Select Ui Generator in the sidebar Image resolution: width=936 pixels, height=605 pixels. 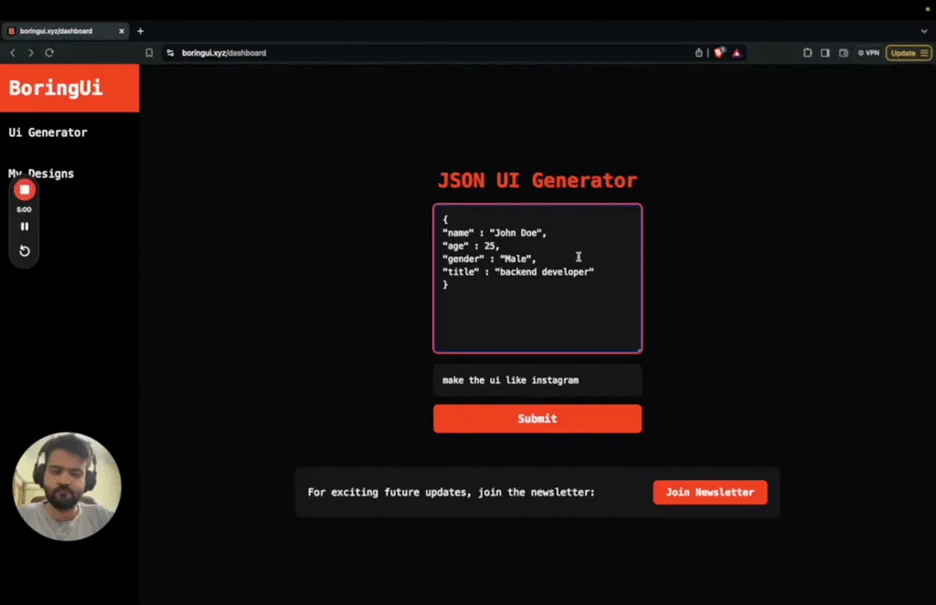48,132
